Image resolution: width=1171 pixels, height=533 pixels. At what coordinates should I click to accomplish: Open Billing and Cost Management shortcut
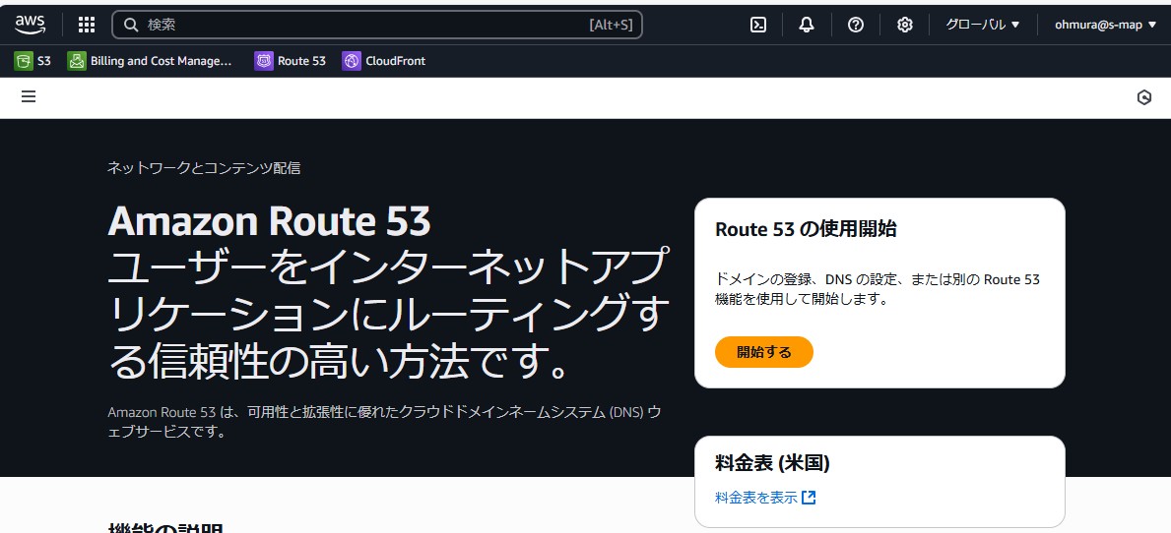coord(150,61)
